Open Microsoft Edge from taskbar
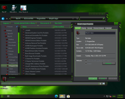Viewport: 125px width, 99px height. tap(56, 96)
